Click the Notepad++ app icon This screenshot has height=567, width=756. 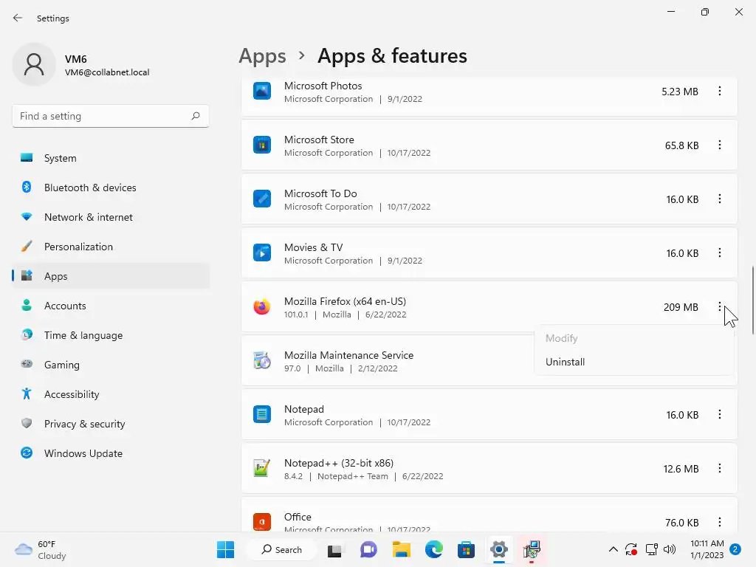click(x=262, y=468)
